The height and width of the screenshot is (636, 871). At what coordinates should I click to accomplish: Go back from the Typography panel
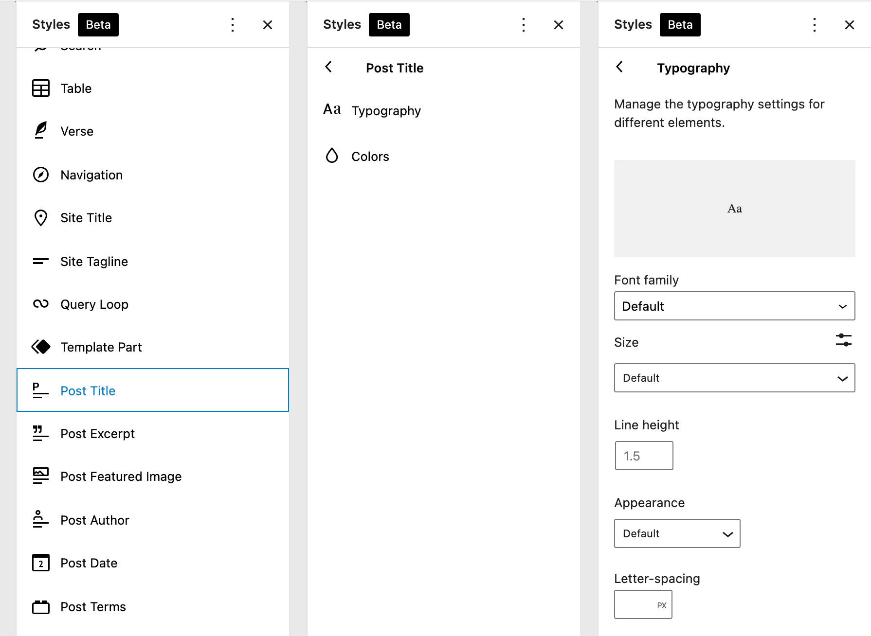click(619, 67)
